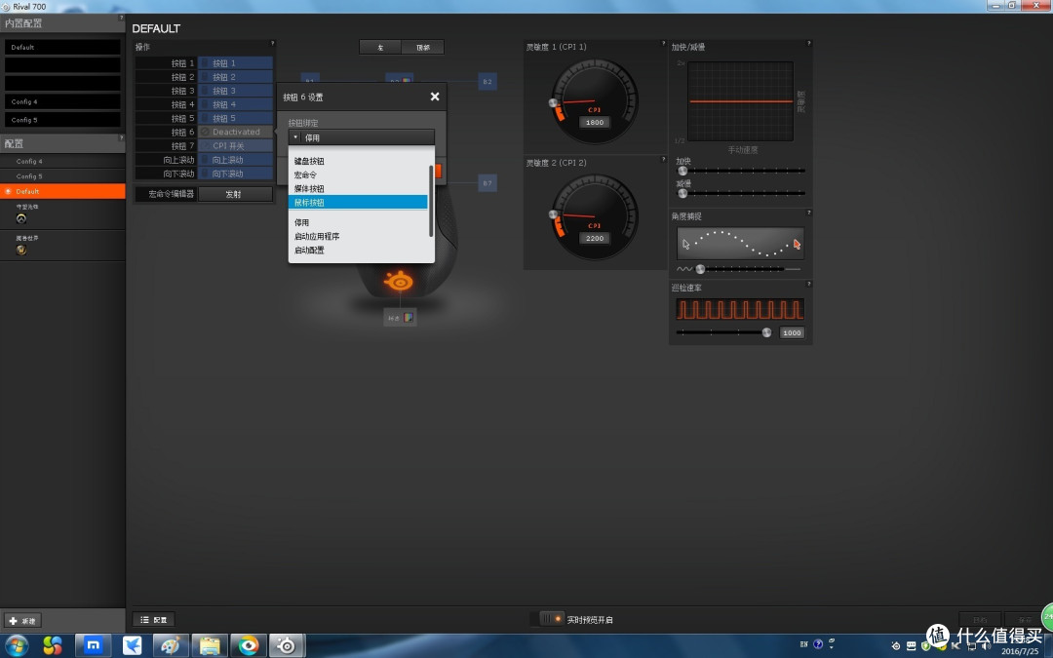Choose 启动应用程序 from the dropdown list
The image size is (1053, 658).
coord(316,236)
